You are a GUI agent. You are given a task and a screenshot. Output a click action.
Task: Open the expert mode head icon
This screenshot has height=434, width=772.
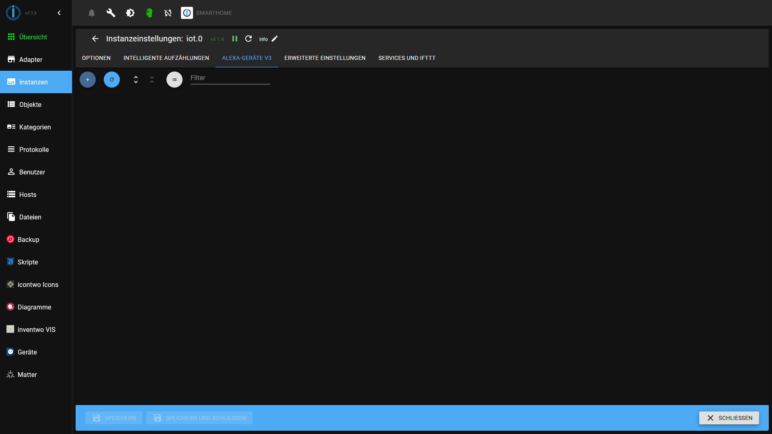149,13
